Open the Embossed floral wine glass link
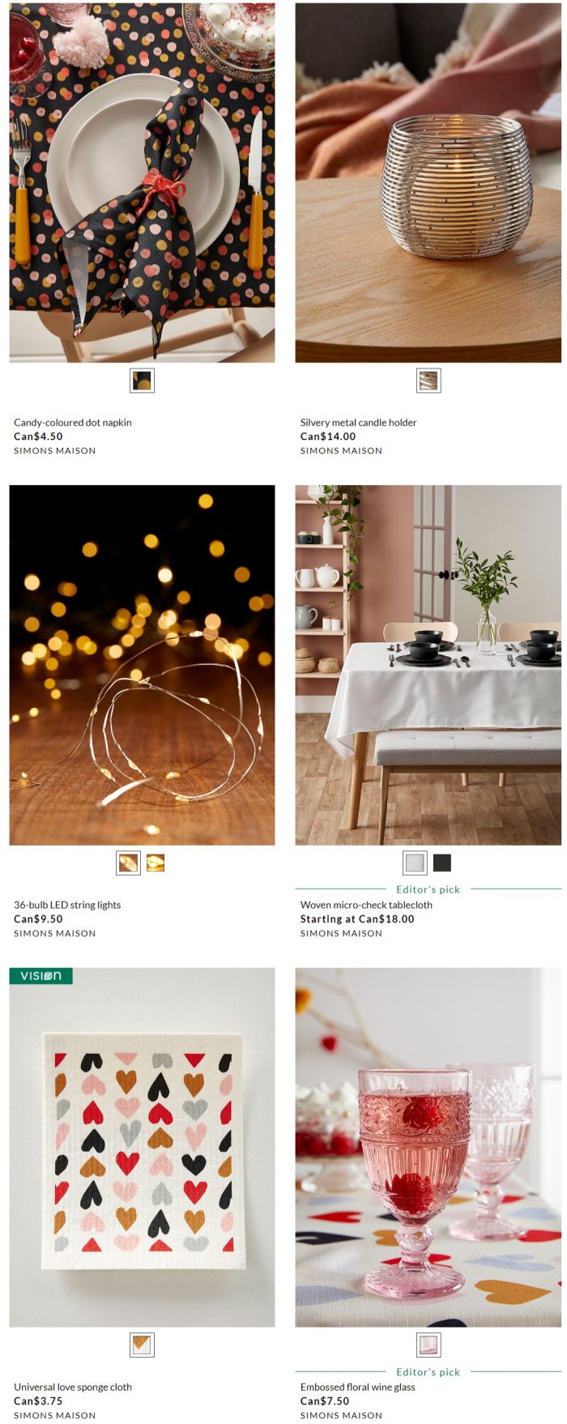The image size is (567, 1424). 358,1387
